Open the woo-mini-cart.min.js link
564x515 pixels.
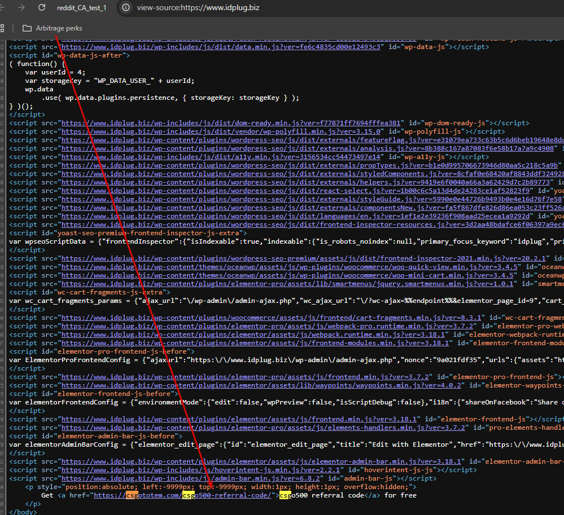(x=287, y=275)
